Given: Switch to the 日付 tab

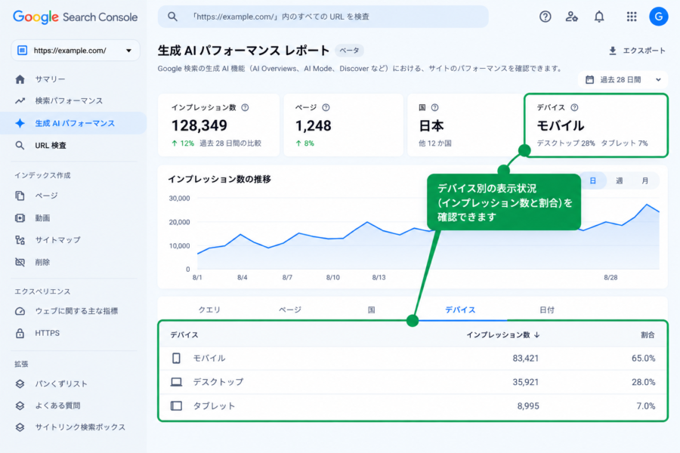Looking at the screenshot, I should 547,310.
